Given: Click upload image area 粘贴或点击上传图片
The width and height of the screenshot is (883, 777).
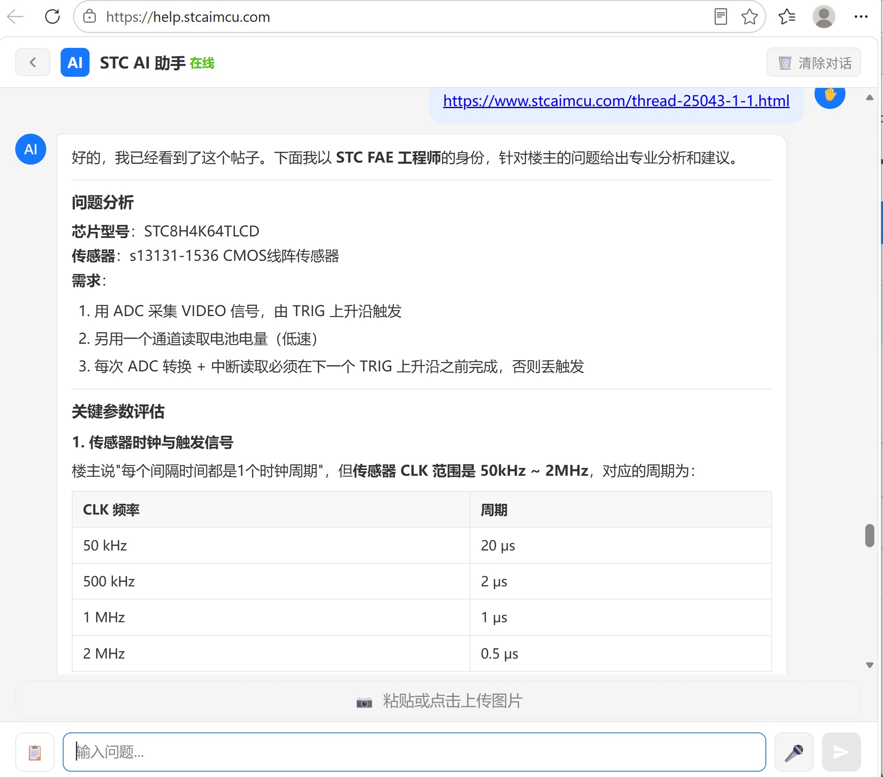Looking at the screenshot, I should tap(438, 700).
